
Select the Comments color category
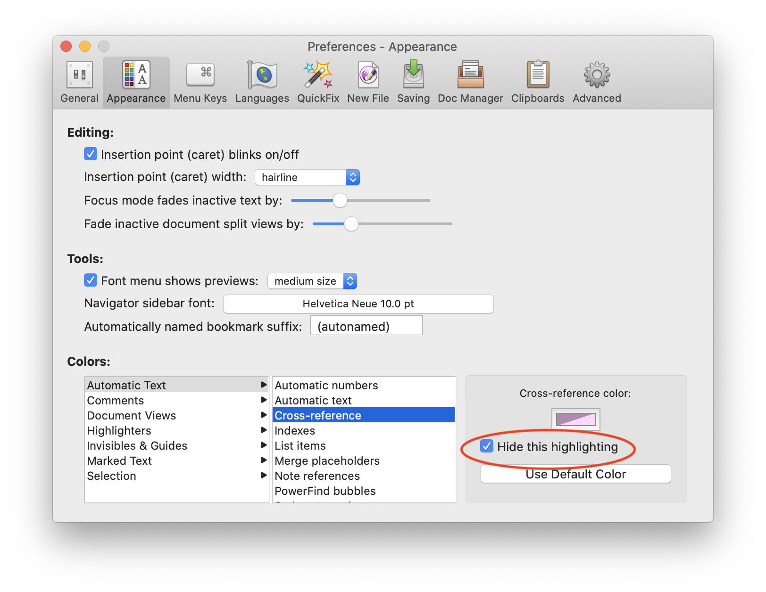click(x=115, y=400)
